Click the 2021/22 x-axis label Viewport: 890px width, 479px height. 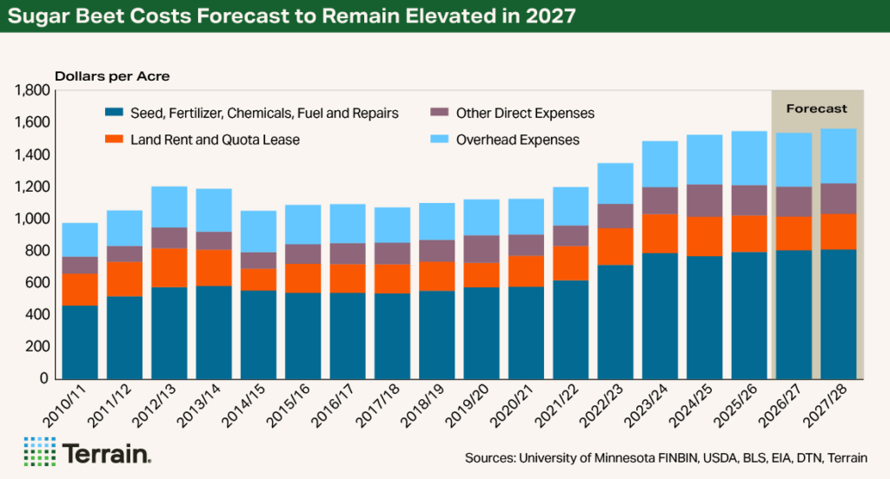(x=555, y=405)
